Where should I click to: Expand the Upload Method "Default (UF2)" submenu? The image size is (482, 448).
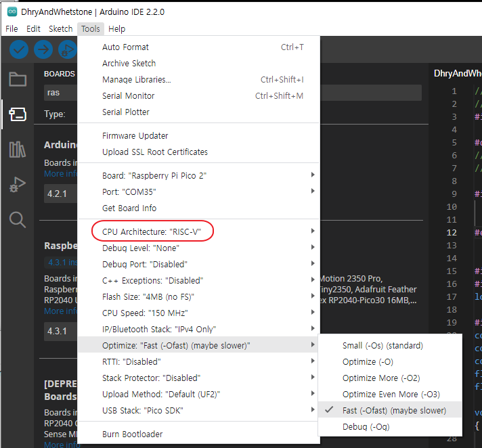(198, 395)
